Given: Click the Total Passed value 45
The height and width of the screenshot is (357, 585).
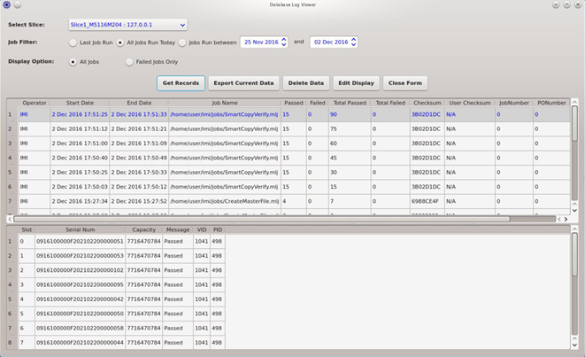Looking at the screenshot, I should click(x=350, y=158).
